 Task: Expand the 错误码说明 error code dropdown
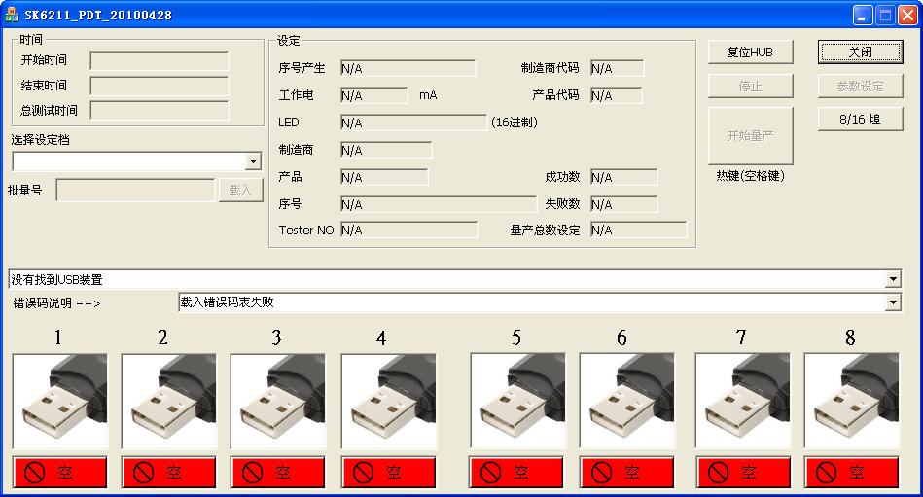pyautogui.click(x=893, y=302)
